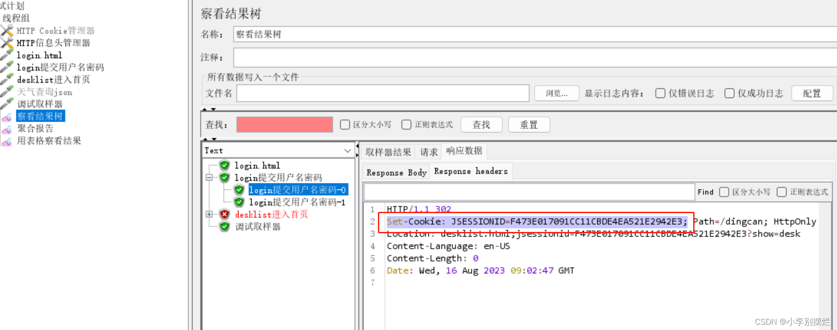The height and width of the screenshot is (330, 837).
Task: Click green shield beside login提交用户名密码-0 result
Action: (x=239, y=190)
